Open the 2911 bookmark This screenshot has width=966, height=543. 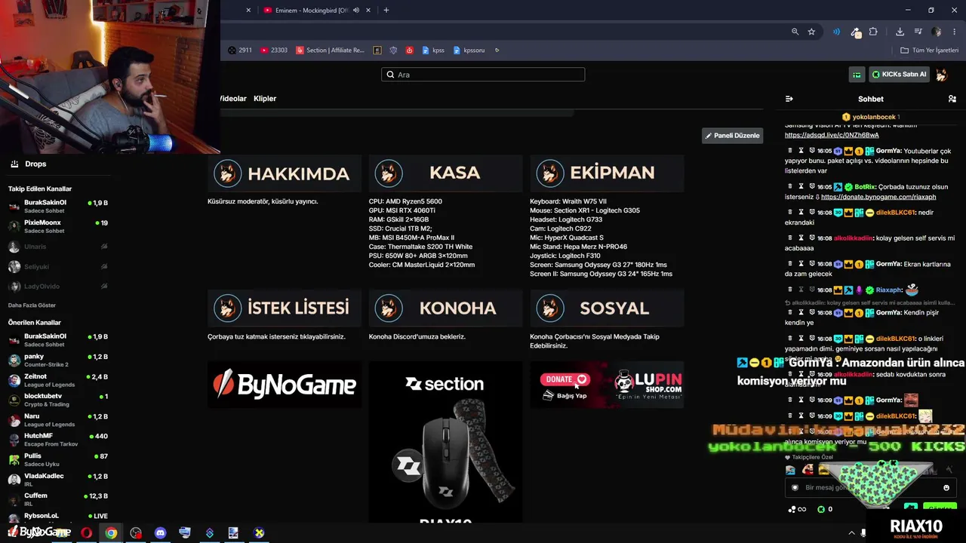tap(240, 51)
